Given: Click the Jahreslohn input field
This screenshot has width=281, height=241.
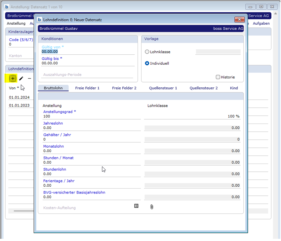Looking at the screenshot, I should (x=88, y=128).
